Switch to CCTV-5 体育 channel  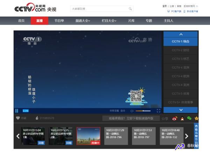coord(181,94)
